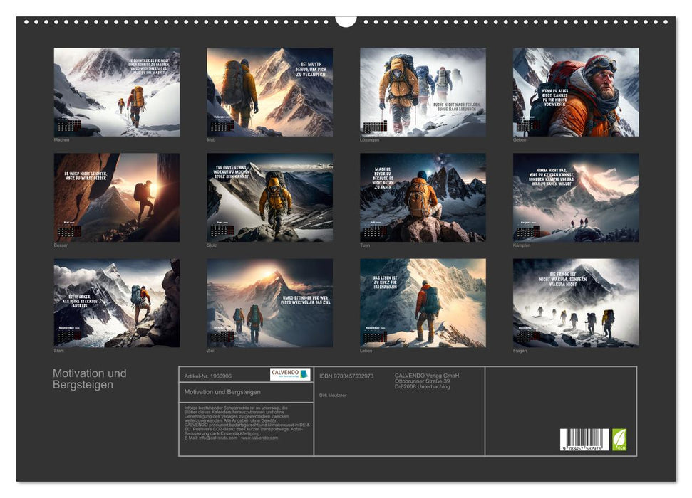Select the 'Ziel' sunrise summit thumbnail
The image size is (692, 498).
click(269, 302)
